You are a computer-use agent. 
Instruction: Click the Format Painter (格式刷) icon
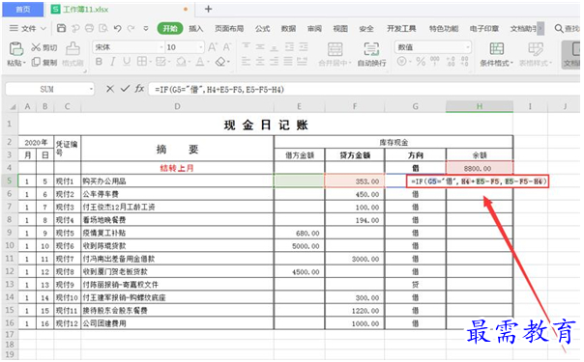pyautogui.click(x=73, y=49)
